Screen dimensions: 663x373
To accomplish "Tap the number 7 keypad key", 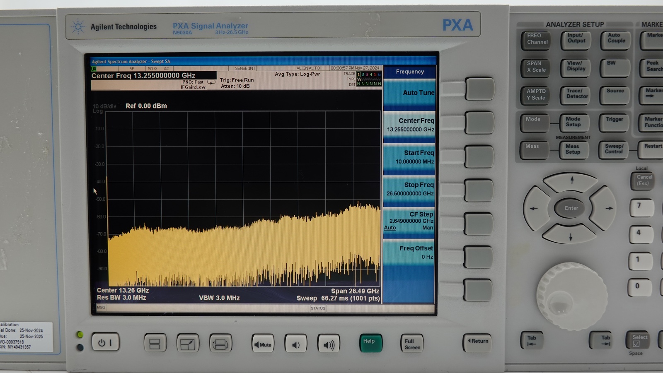I will tap(641, 208).
